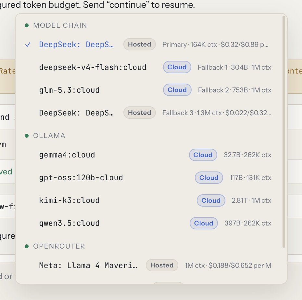Select kimi-k3:cloud model
The image size is (302, 300).
pos(148,200)
